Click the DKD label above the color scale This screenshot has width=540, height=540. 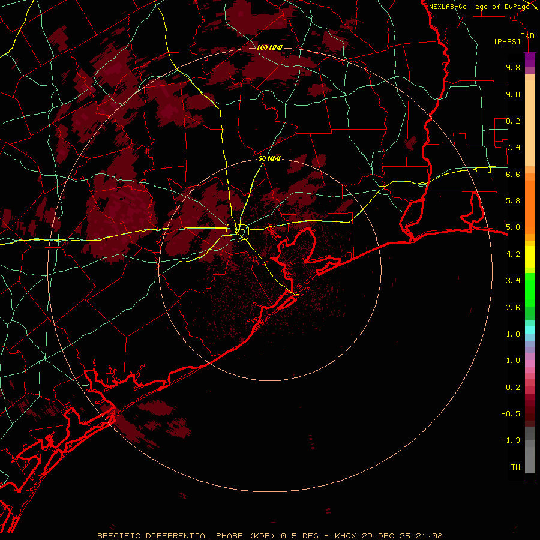click(x=527, y=35)
